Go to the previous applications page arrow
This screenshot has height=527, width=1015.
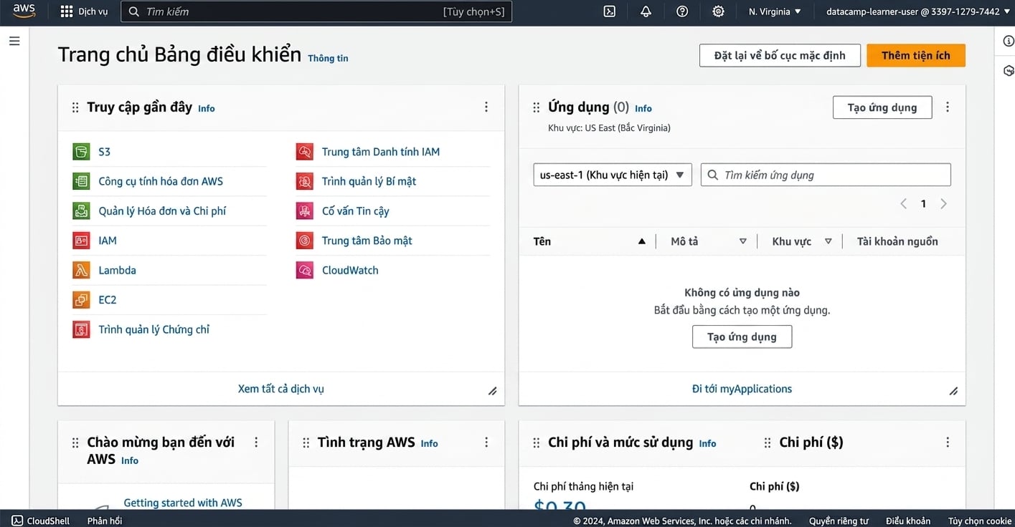point(904,204)
